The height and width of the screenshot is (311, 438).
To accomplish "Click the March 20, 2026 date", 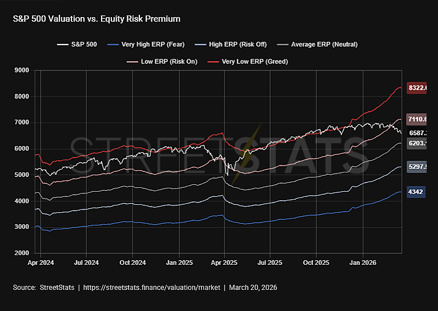I will coord(253,288).
